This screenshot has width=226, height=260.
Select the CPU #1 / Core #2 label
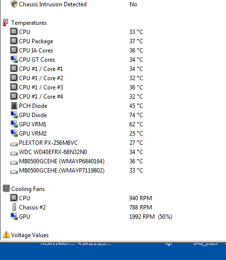[41, 78]
